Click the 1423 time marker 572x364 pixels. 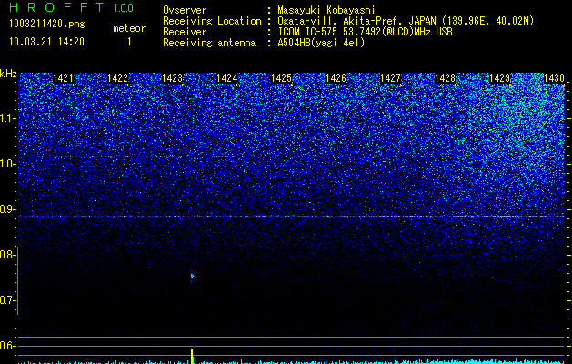coord(172,78)
